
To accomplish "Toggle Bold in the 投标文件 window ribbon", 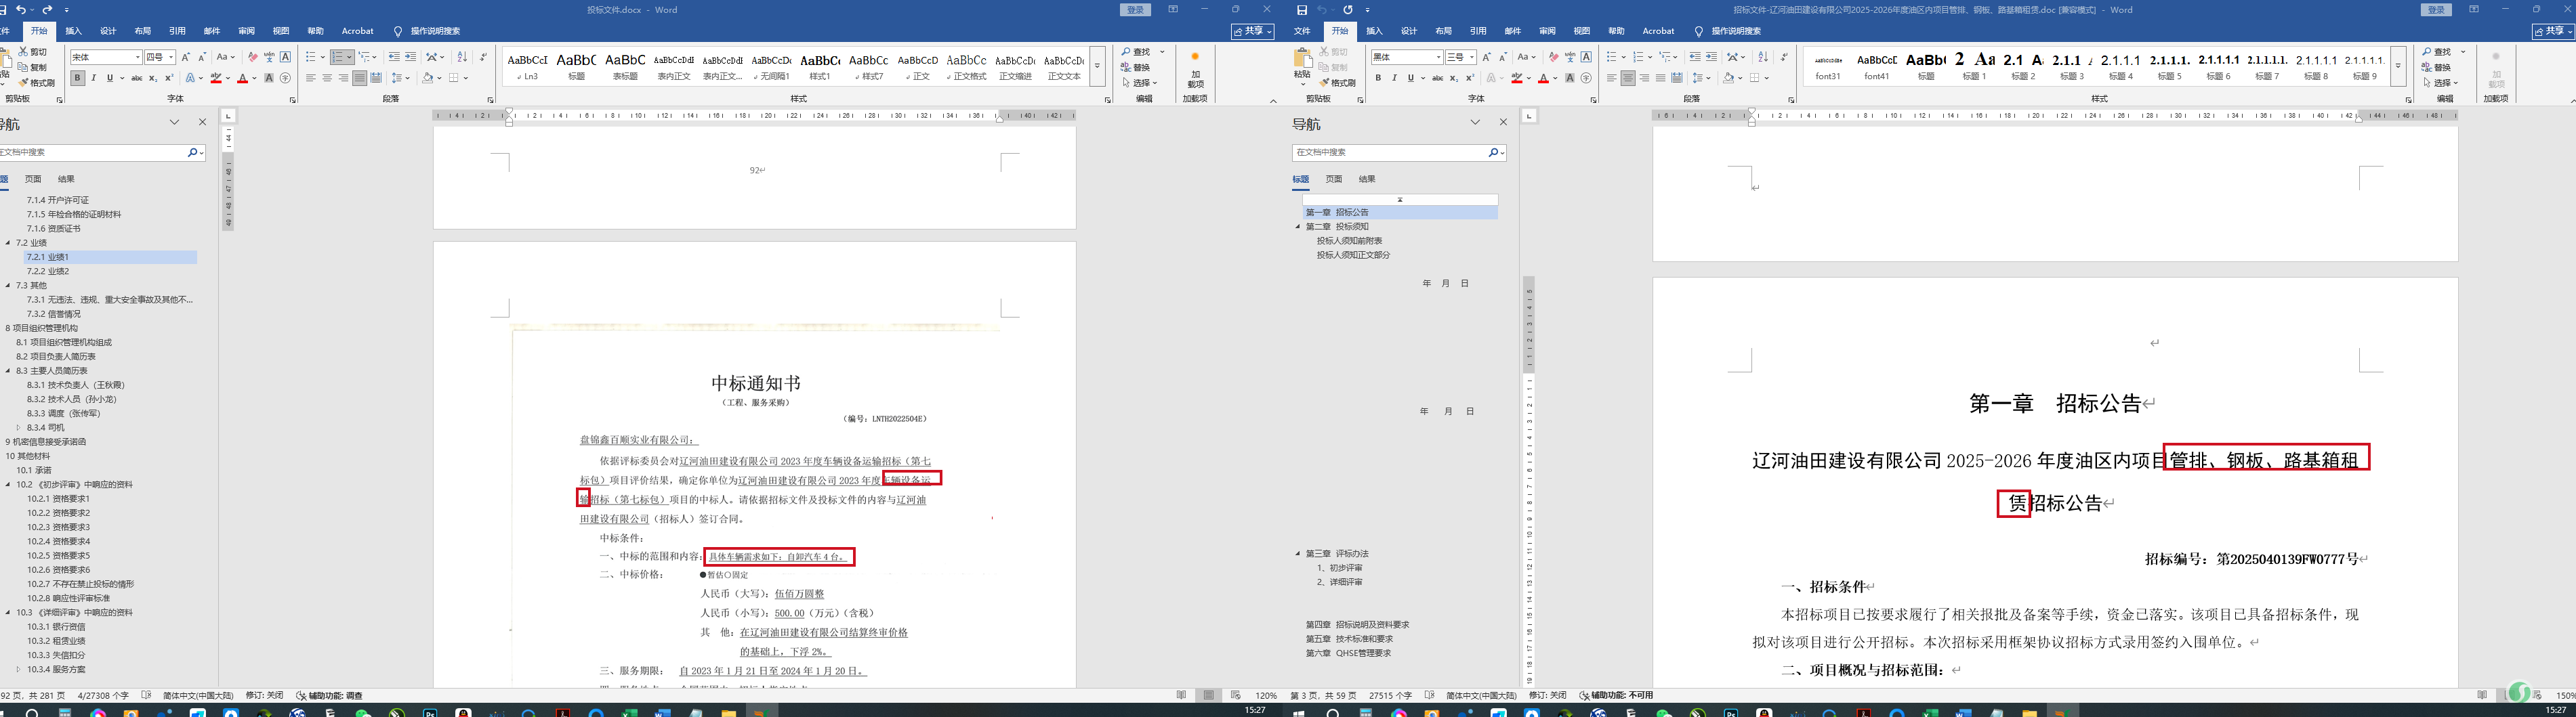I will pyautogui.click(x=77, y=78).
